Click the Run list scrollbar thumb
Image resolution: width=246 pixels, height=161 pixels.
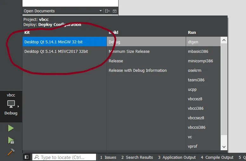pyautogui.click(x=224, y=89)
